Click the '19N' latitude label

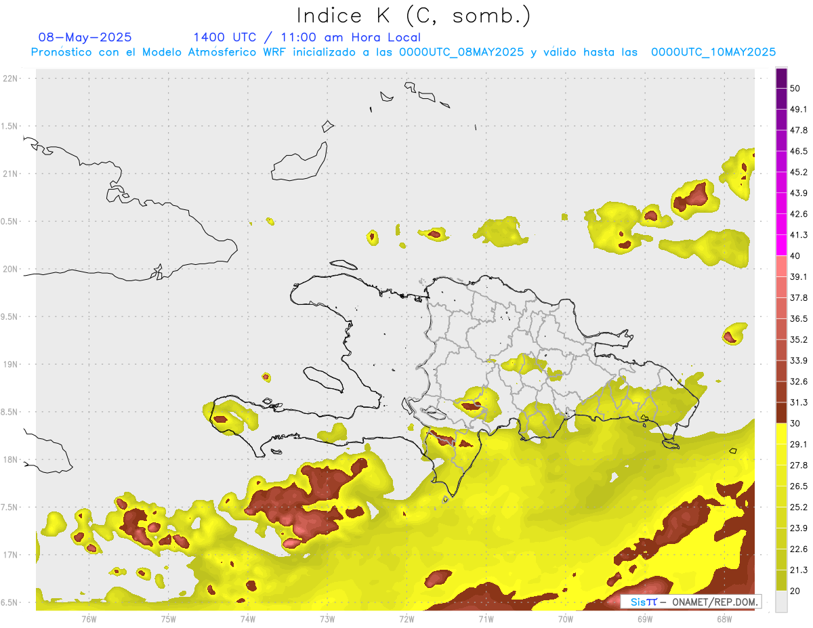[x=10, y=364]
